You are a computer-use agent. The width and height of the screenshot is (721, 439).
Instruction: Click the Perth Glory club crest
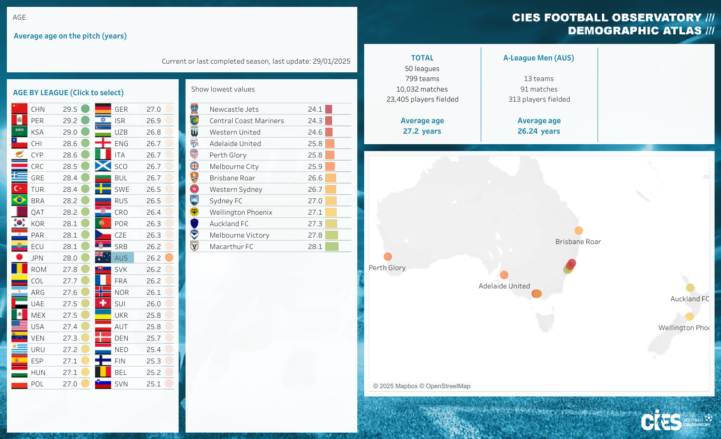pos(194,155)
